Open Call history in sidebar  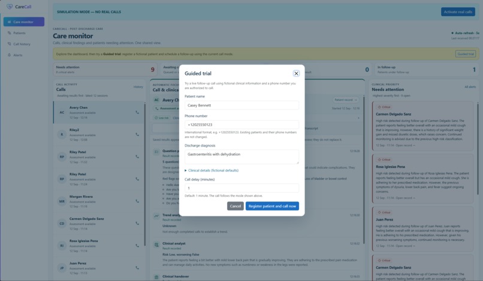click(24, 44)
